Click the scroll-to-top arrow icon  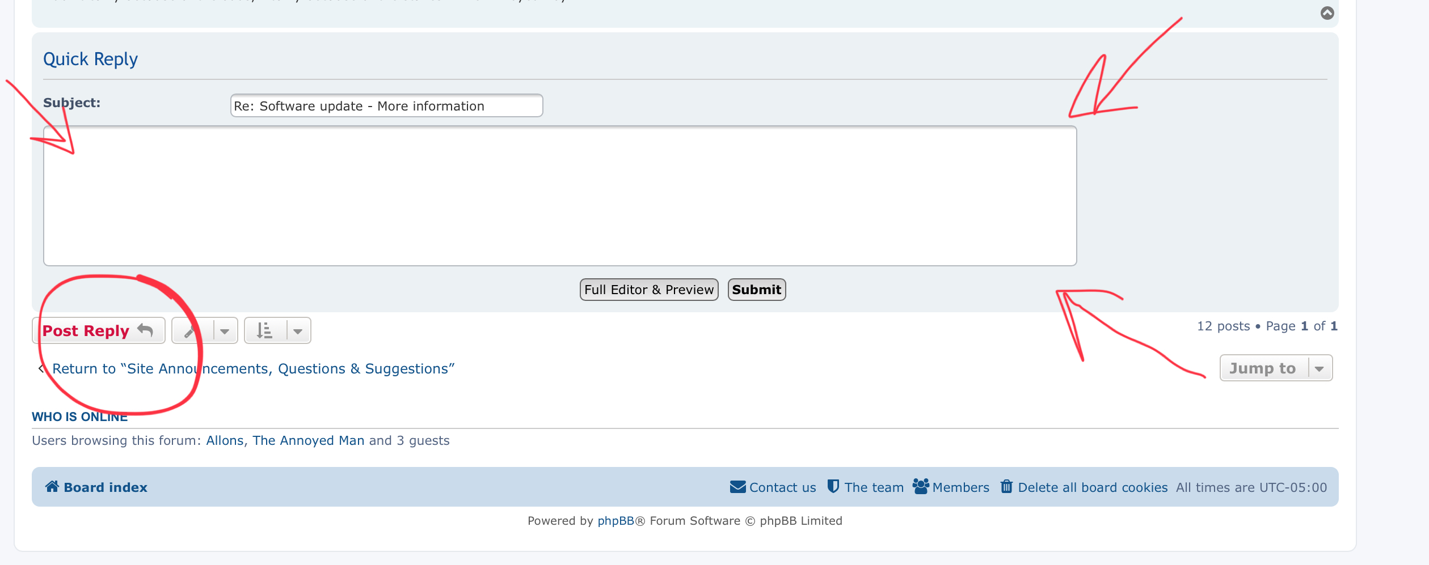click(1327, 13)
